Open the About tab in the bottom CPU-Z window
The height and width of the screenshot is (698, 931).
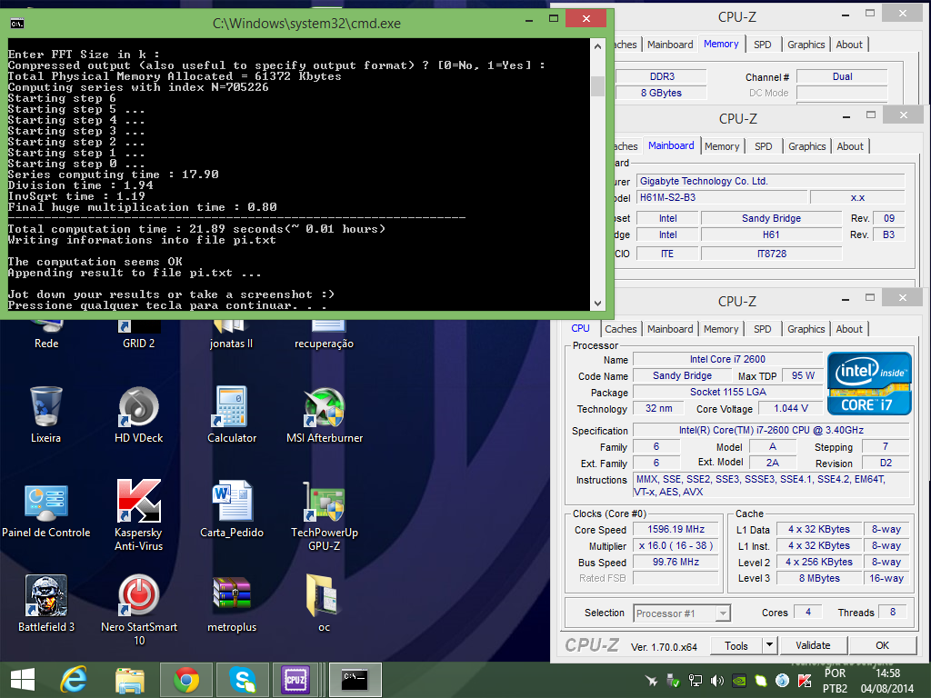[849, 329]
